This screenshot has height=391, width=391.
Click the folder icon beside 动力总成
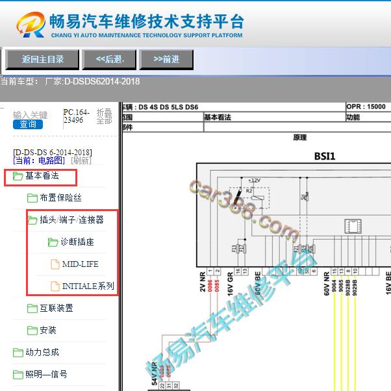click(18, 352)
